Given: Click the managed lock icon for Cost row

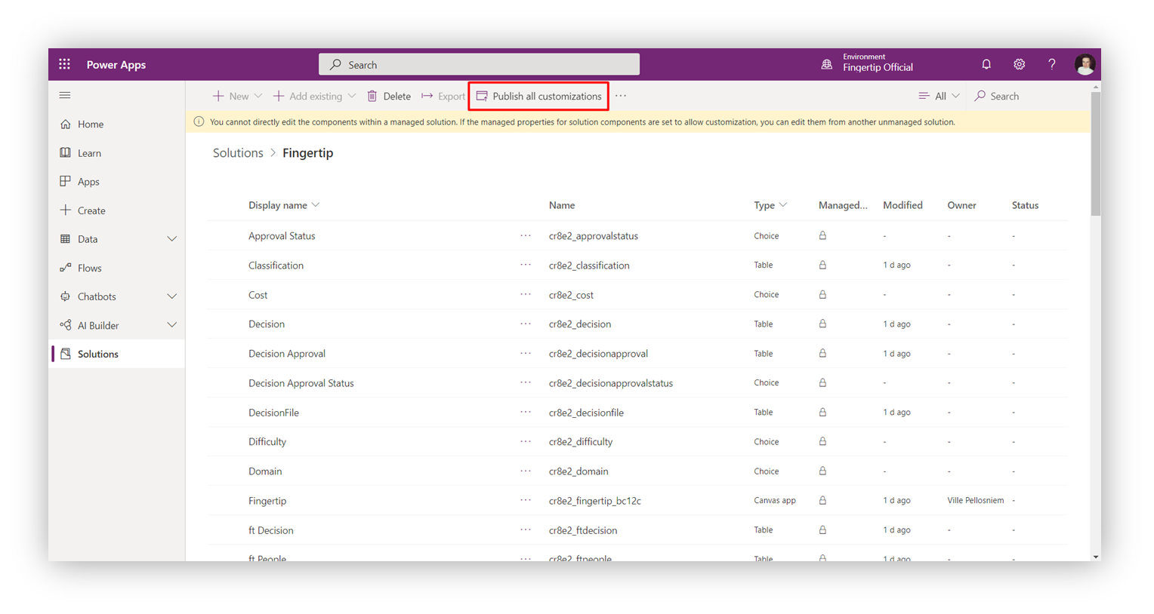Looking at the screenshot, I should 822,294.
